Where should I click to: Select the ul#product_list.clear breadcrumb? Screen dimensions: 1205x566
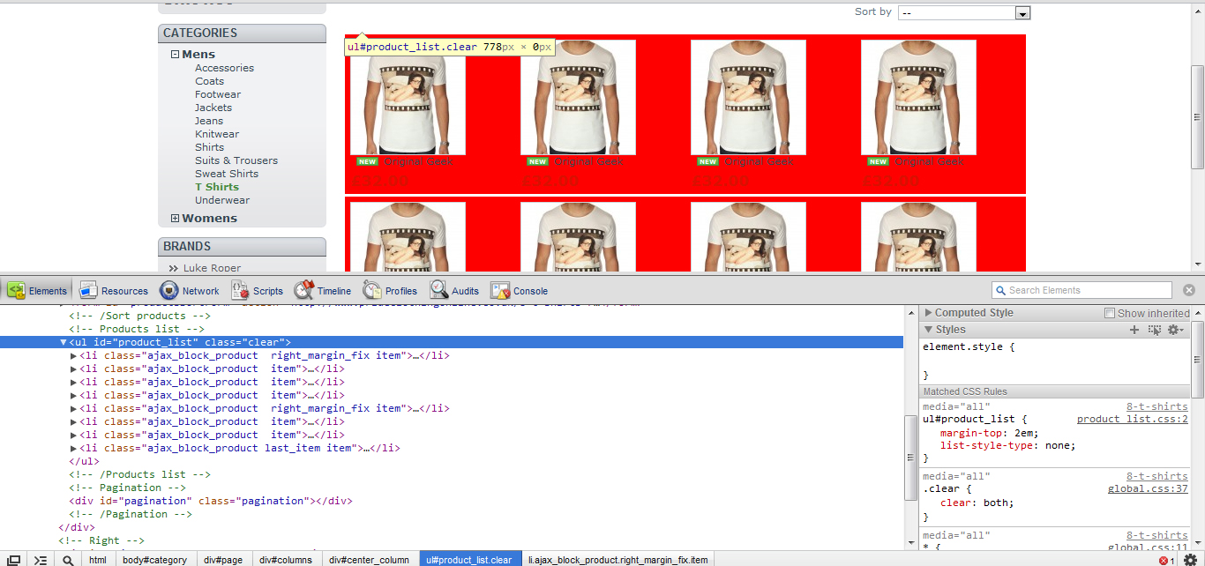[x=468, y=560]
